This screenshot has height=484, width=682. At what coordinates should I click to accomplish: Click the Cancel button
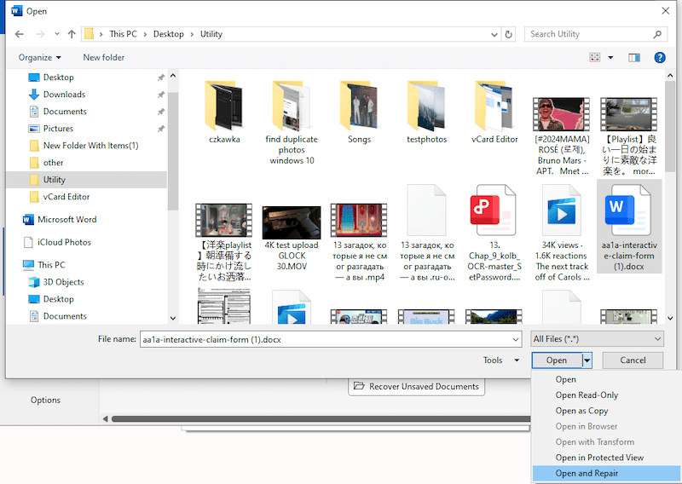click(633, 360)
